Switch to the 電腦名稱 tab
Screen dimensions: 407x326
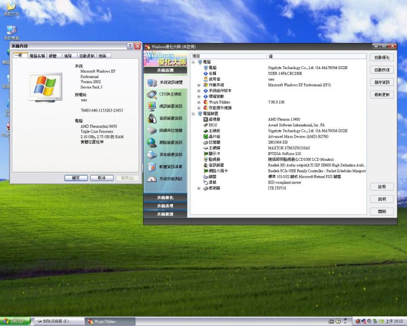(x=37, y=56)
